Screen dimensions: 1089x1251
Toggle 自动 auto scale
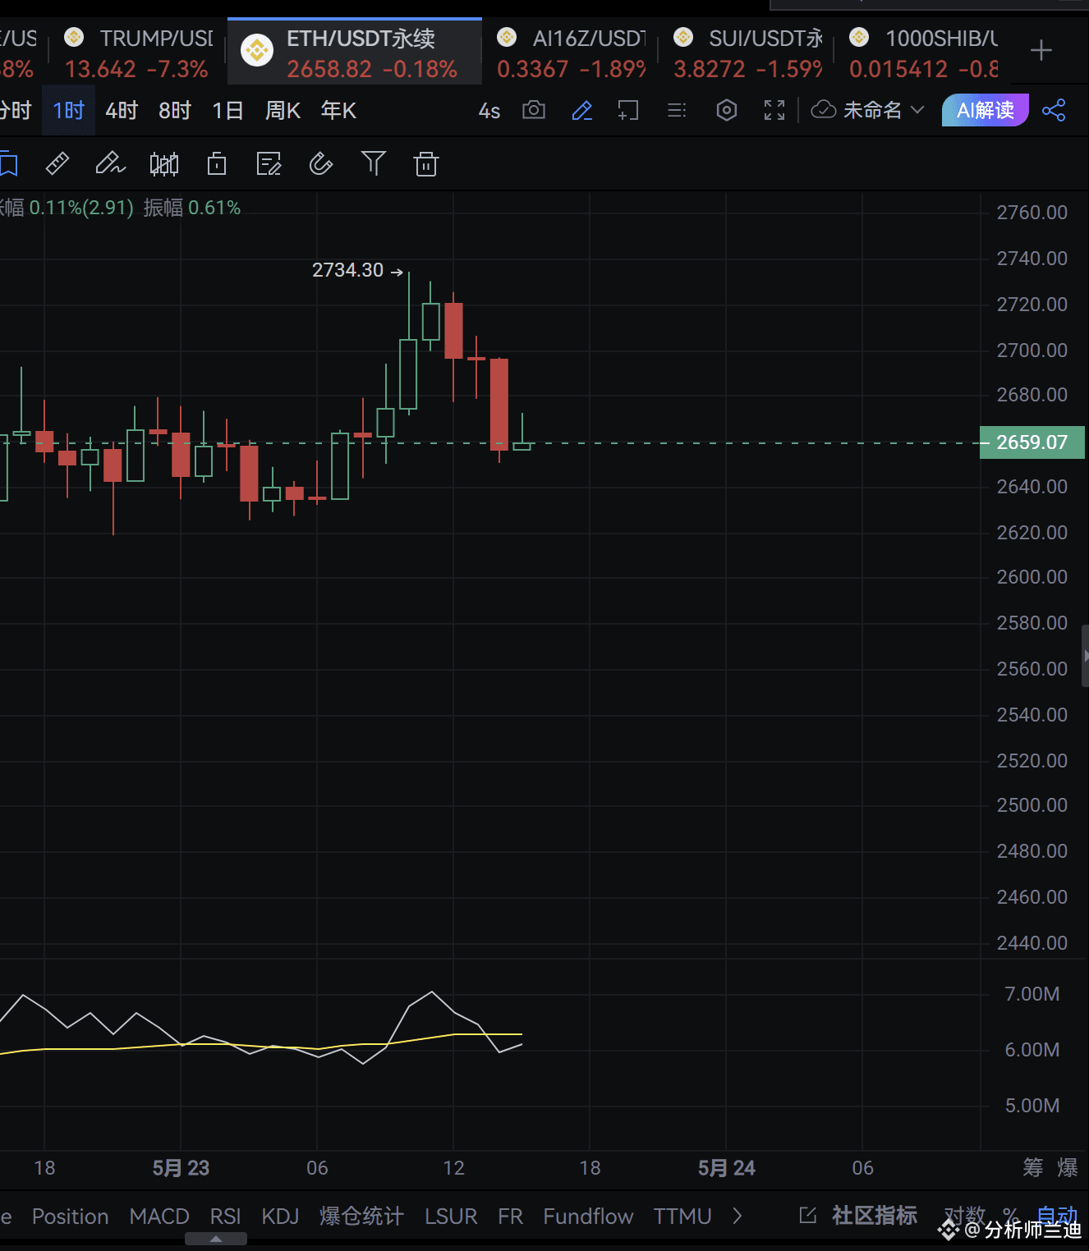[1057, 1215]
